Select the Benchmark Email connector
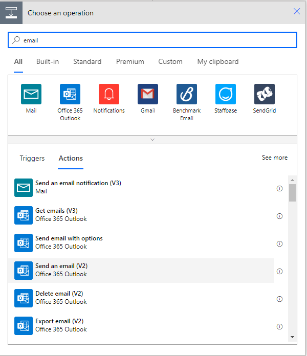This screenshot has width=307, height=356. (187, 94)
